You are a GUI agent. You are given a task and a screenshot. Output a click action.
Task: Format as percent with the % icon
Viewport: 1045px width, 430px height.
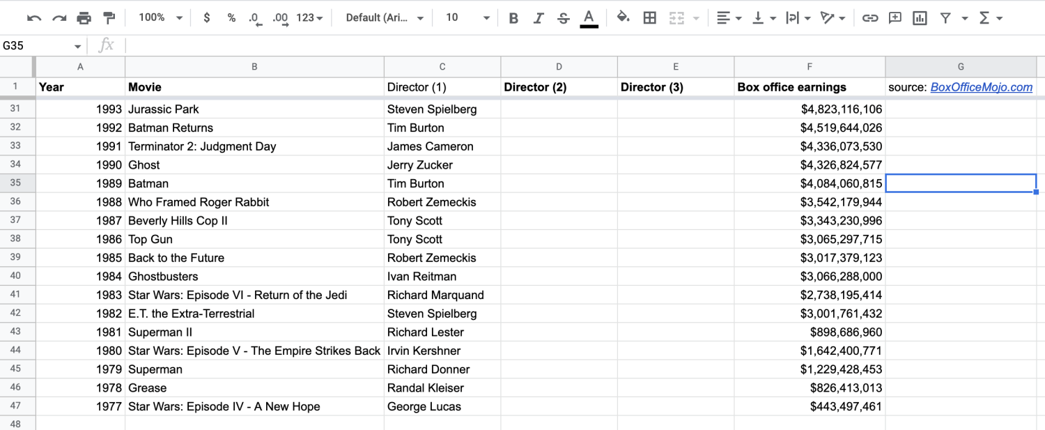tap(231, 18)
